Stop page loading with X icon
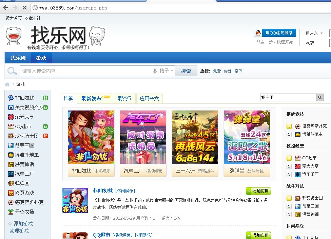Screen dimensions: 331x239 (24, 8)
